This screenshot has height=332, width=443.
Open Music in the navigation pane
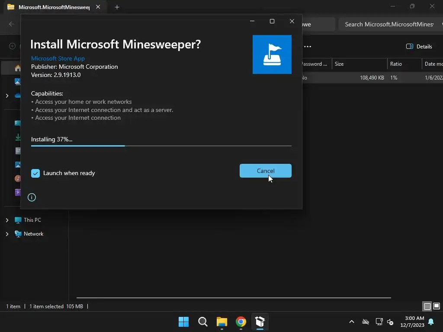point(18,179)
